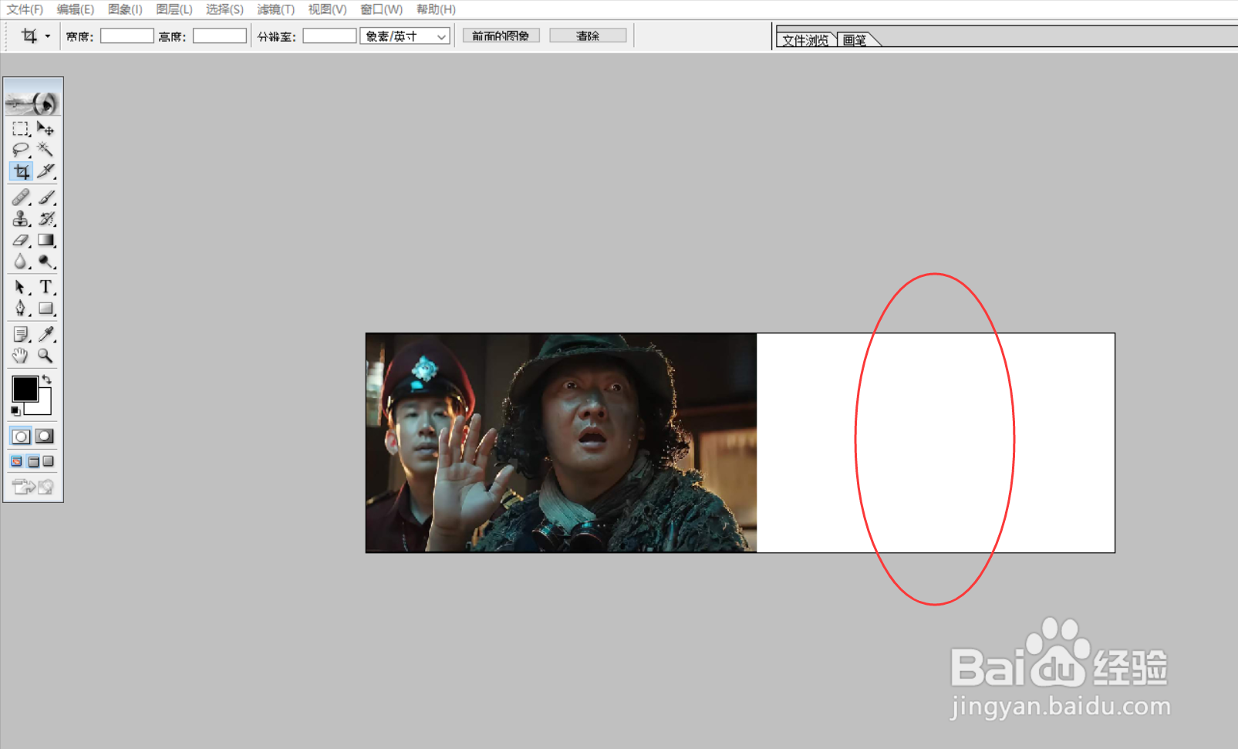Viewport: 1238px width, 749px height.
Task: Select the Move tool
Action: [46, 129]
